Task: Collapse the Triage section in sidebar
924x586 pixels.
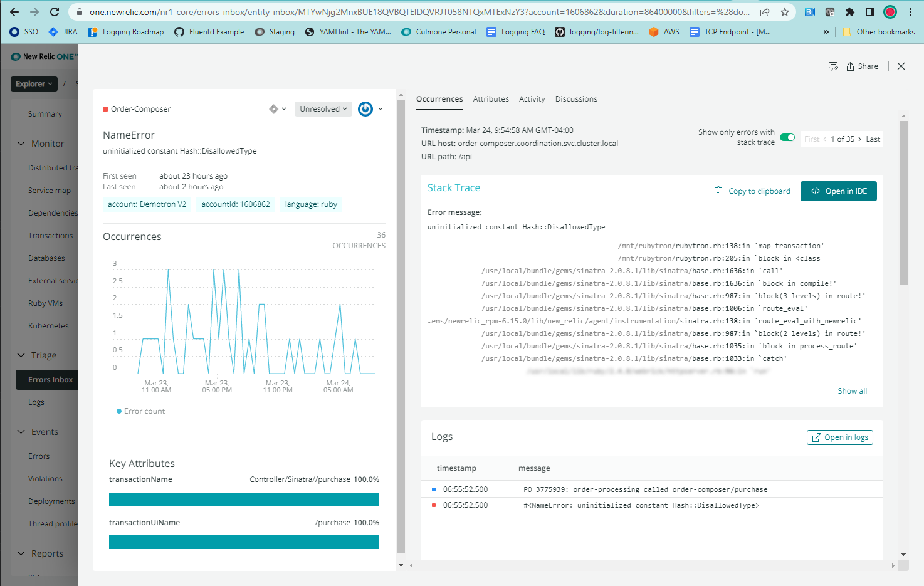Action: point(22,355)
